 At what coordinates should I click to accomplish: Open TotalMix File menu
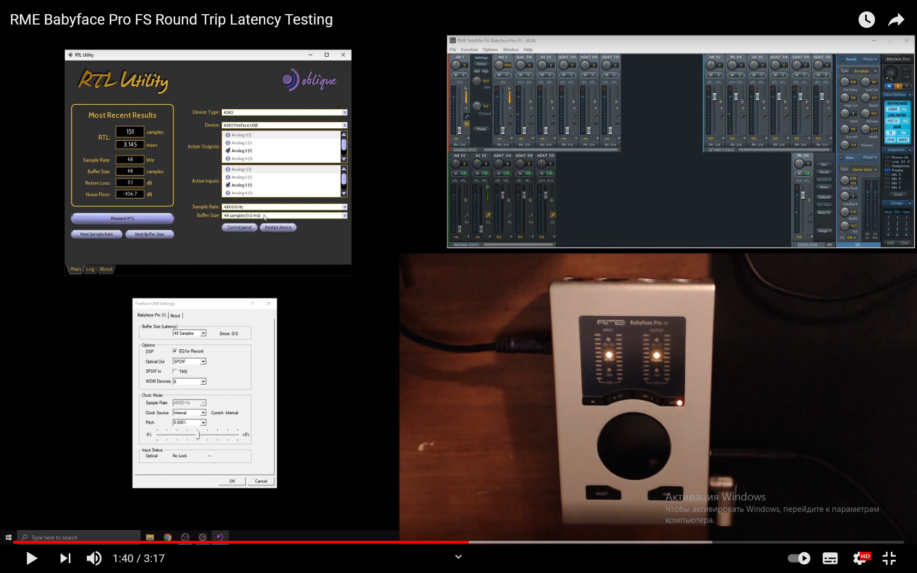[x=452, y=50]
